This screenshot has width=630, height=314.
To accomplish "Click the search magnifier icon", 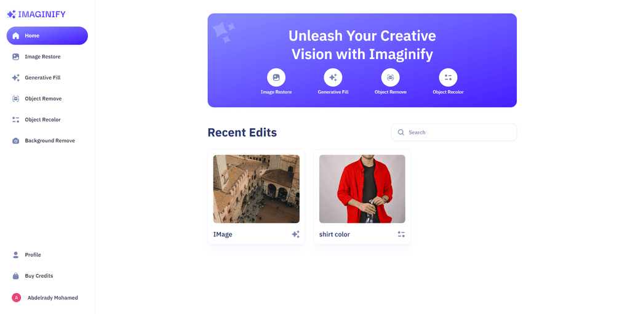I will pos(401,132).
